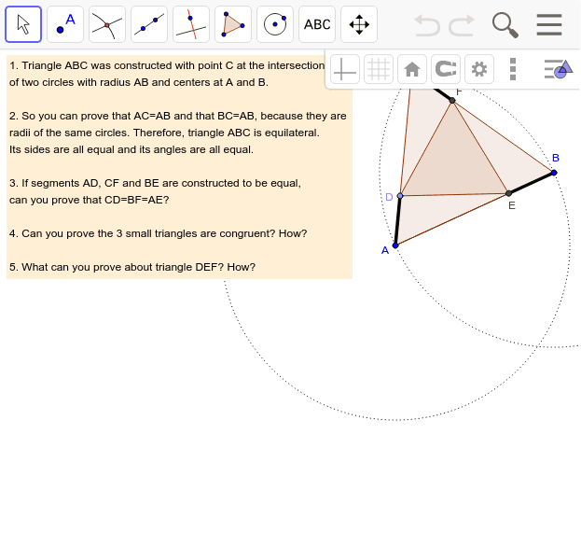The height and width of the screenshot is (560, 581).
Task: Click point A on the triangle
Action: [395, 245]
